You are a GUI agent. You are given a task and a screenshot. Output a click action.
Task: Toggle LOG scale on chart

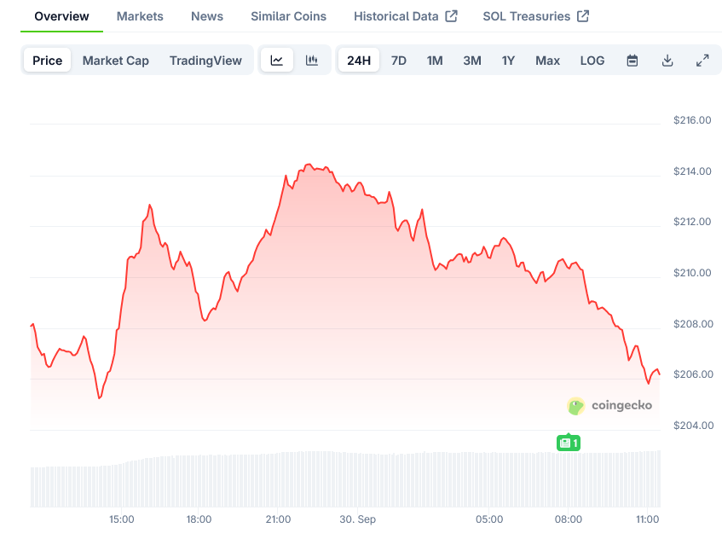[x=592, y=61]
